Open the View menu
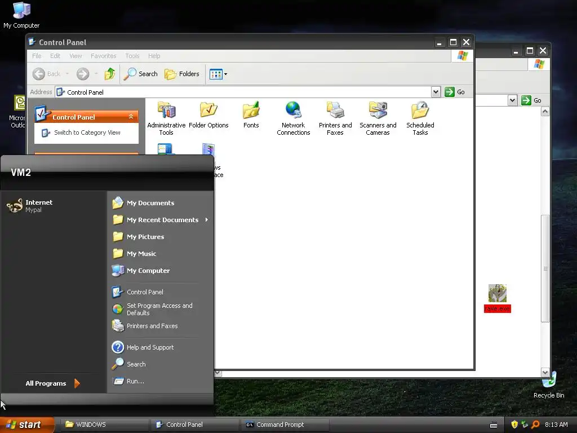This screenshot has width=577, height=433. (76, 56)
